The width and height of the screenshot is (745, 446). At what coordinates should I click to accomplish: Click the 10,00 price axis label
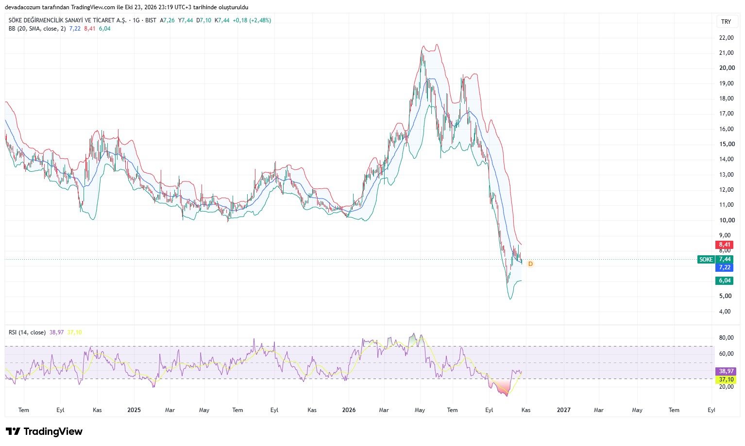click(x=727, y=220)
